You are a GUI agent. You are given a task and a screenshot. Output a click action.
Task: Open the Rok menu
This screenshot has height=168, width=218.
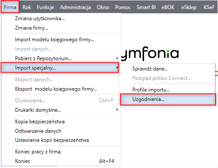(27, 7)
